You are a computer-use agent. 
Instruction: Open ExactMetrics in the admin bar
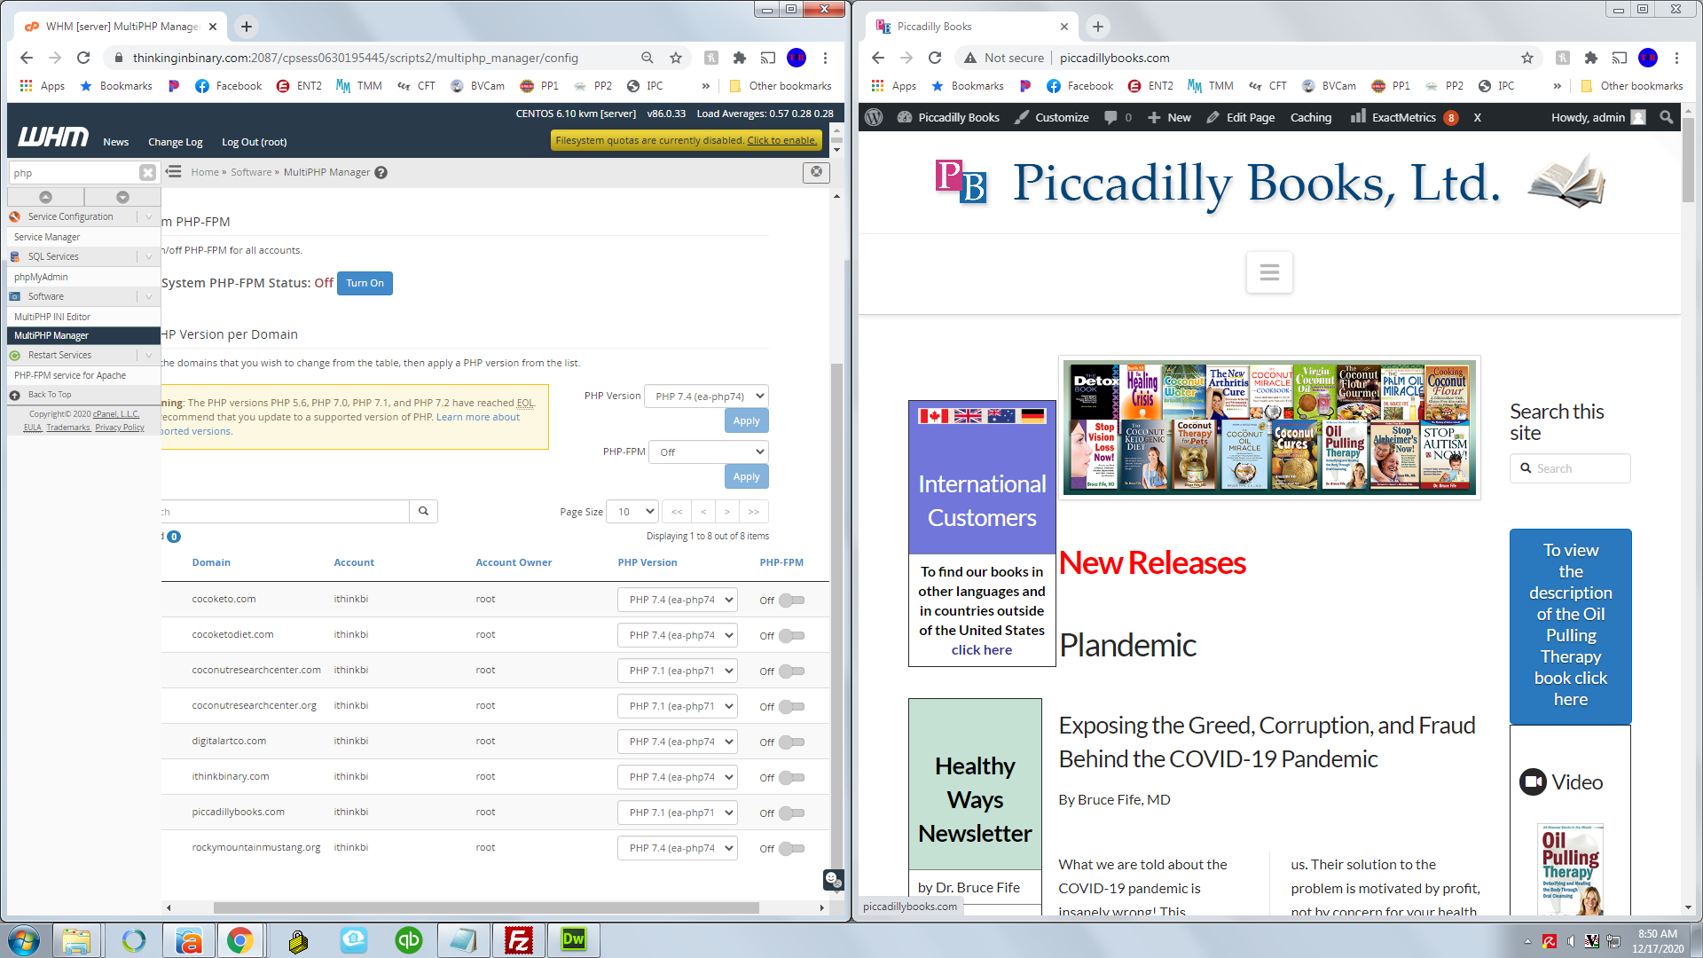pyautogui.click(x=1402, y=117)
